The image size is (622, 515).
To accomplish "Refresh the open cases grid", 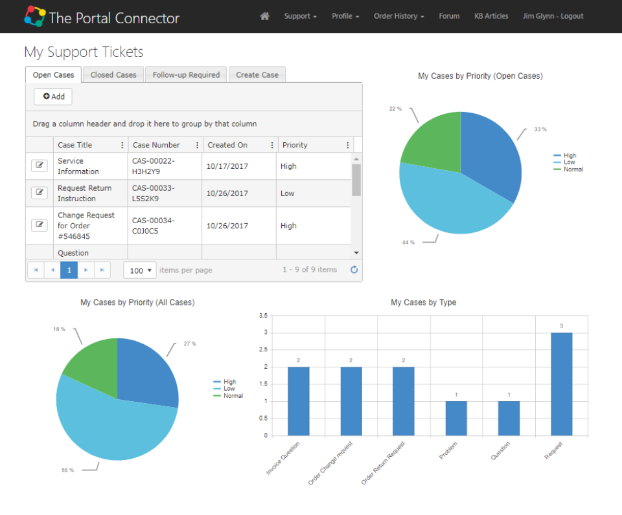I will (354, 270).
